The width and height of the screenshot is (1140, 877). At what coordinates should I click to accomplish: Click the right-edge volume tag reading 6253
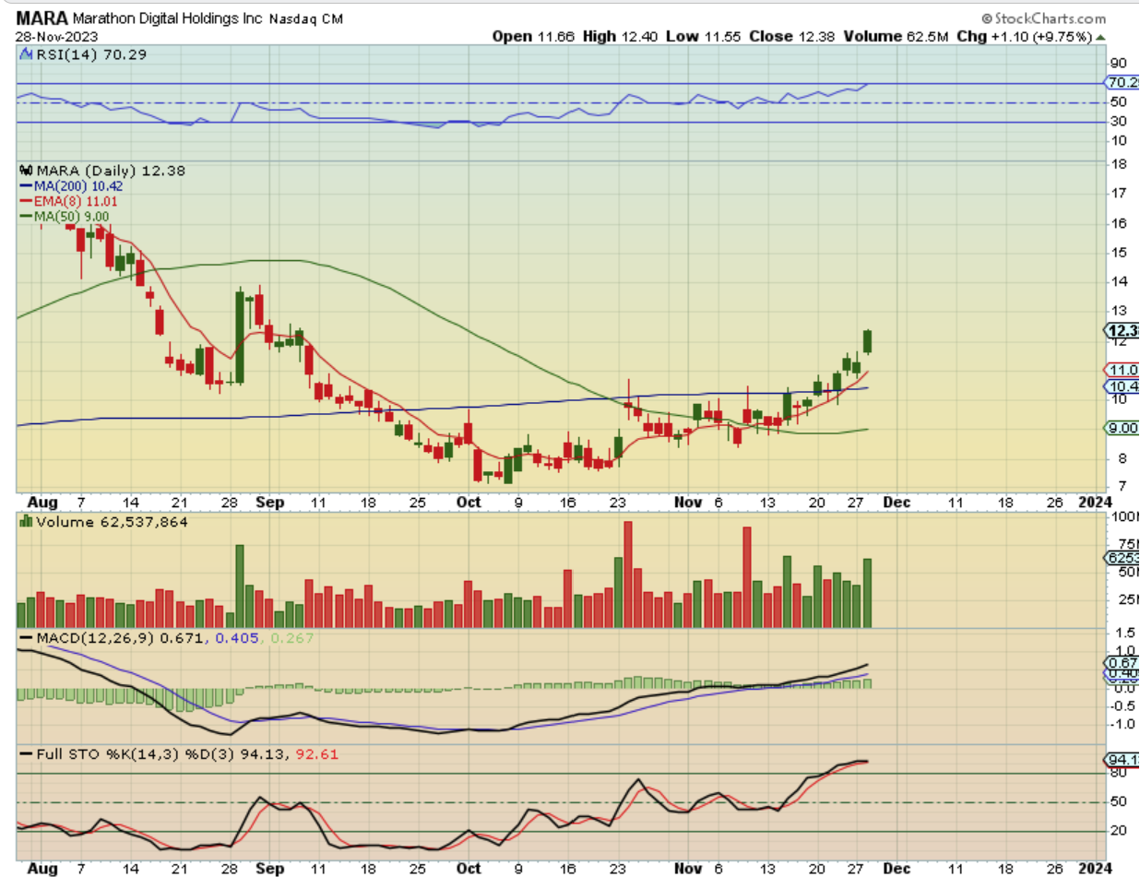[x=1122, y=558]
